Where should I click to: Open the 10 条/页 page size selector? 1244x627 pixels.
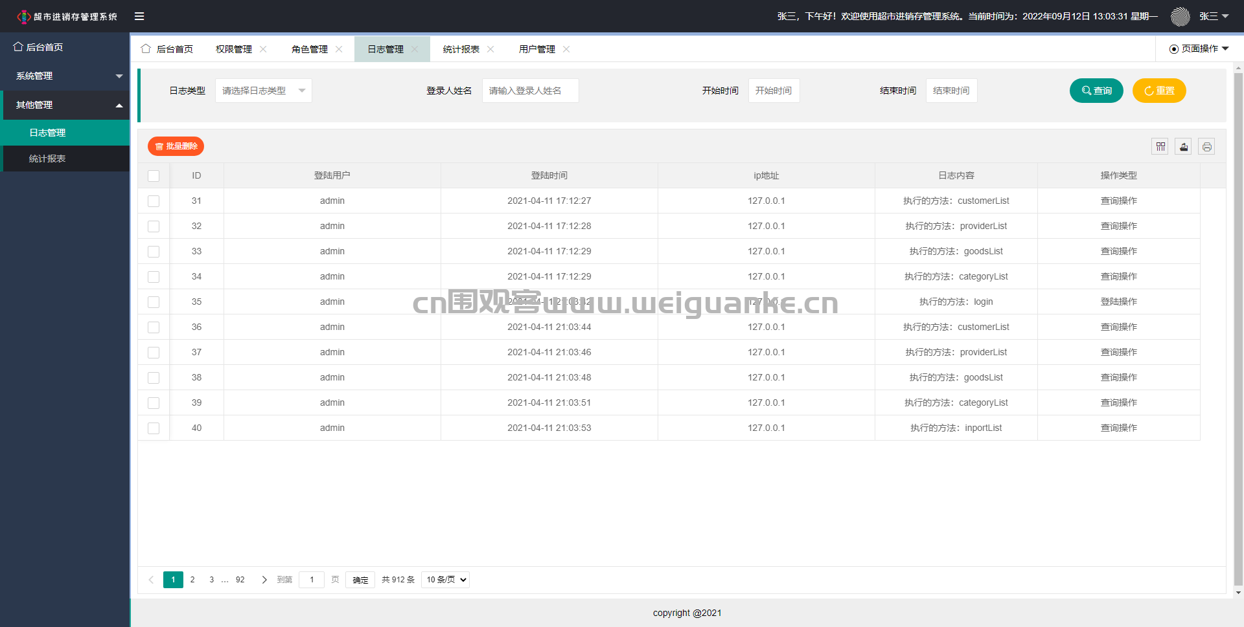coord(445,580)
